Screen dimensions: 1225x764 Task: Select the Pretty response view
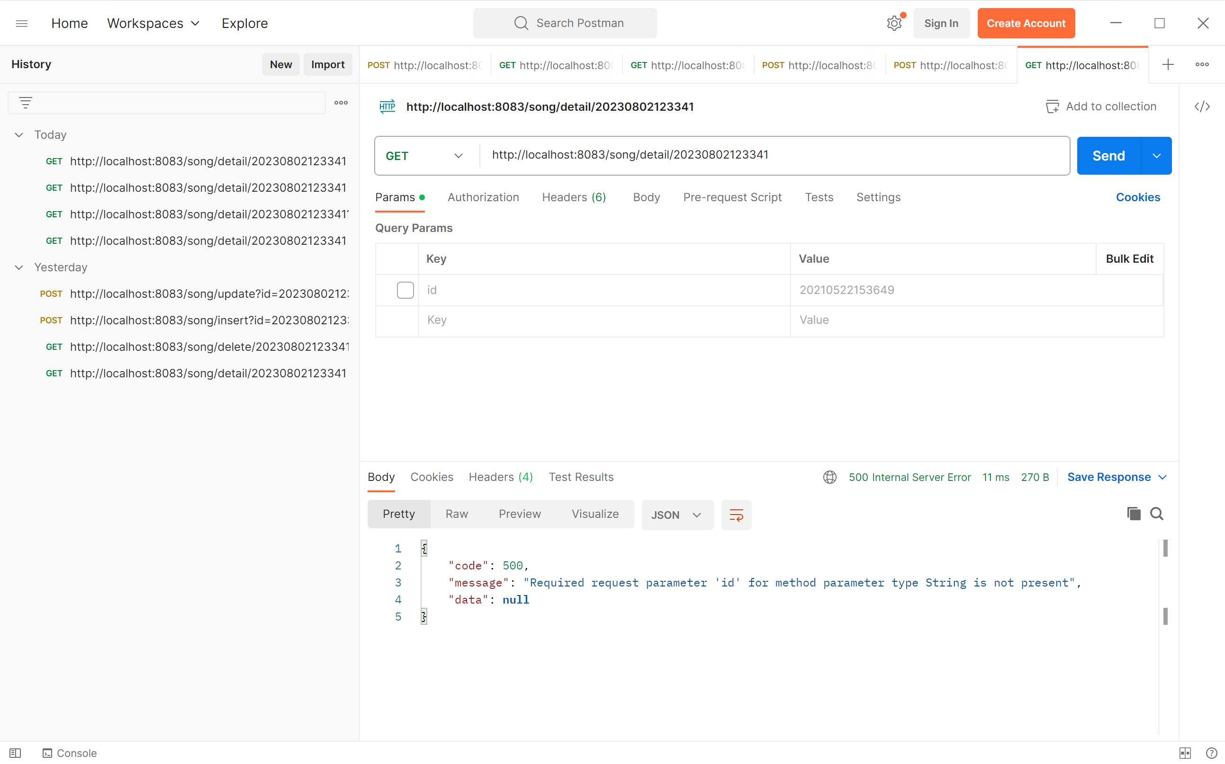399,514
